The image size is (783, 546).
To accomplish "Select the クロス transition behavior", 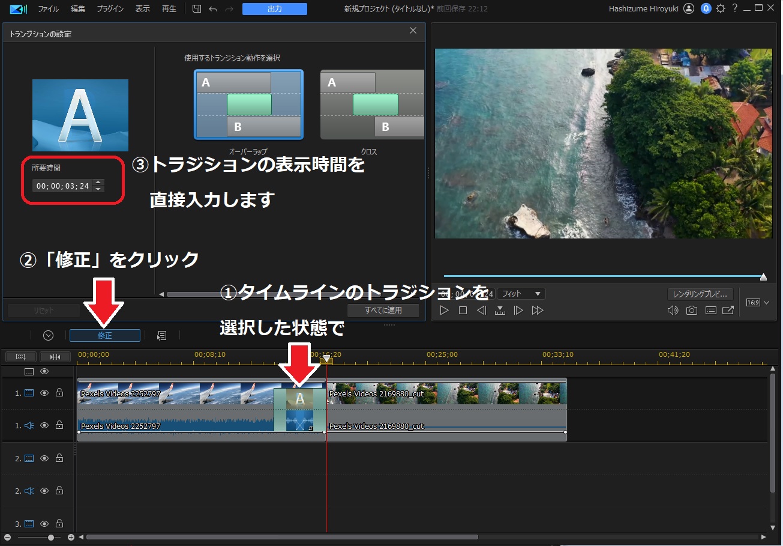I will pyautogui.click(x=372, y=105).
